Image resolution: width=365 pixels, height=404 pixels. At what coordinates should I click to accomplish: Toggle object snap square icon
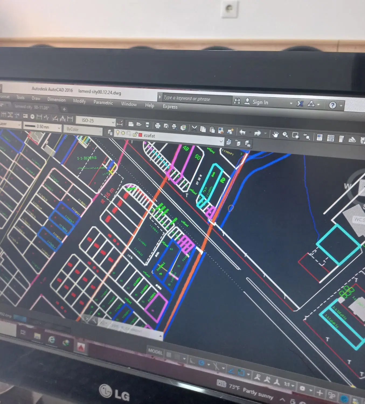(x=241, y=373)
